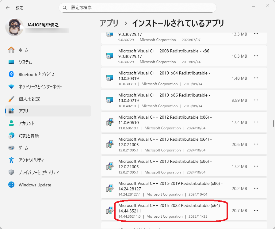This screenshot has height=229, width=275.
Task: Minimize the 設定 window
Action: click(x=239, y=5)
